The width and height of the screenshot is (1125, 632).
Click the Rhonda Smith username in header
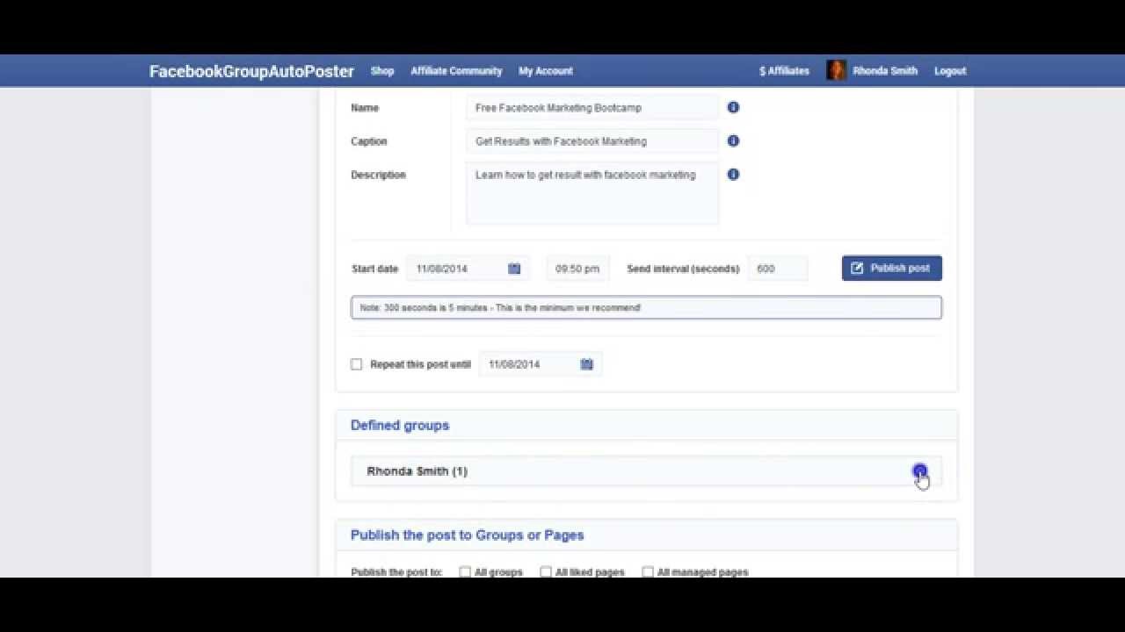coord(884,71)
